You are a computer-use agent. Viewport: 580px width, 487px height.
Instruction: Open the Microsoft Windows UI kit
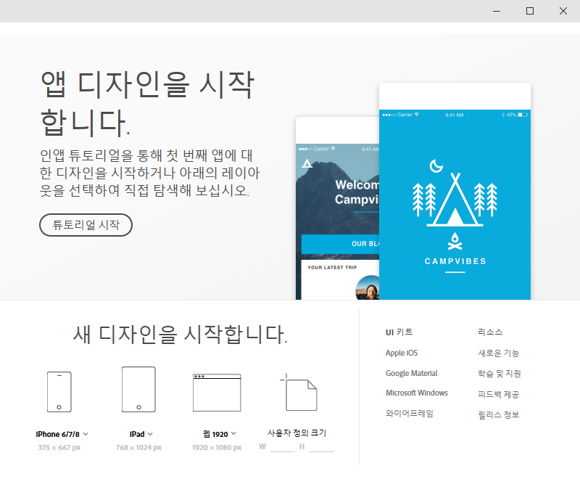coord(415,394)
